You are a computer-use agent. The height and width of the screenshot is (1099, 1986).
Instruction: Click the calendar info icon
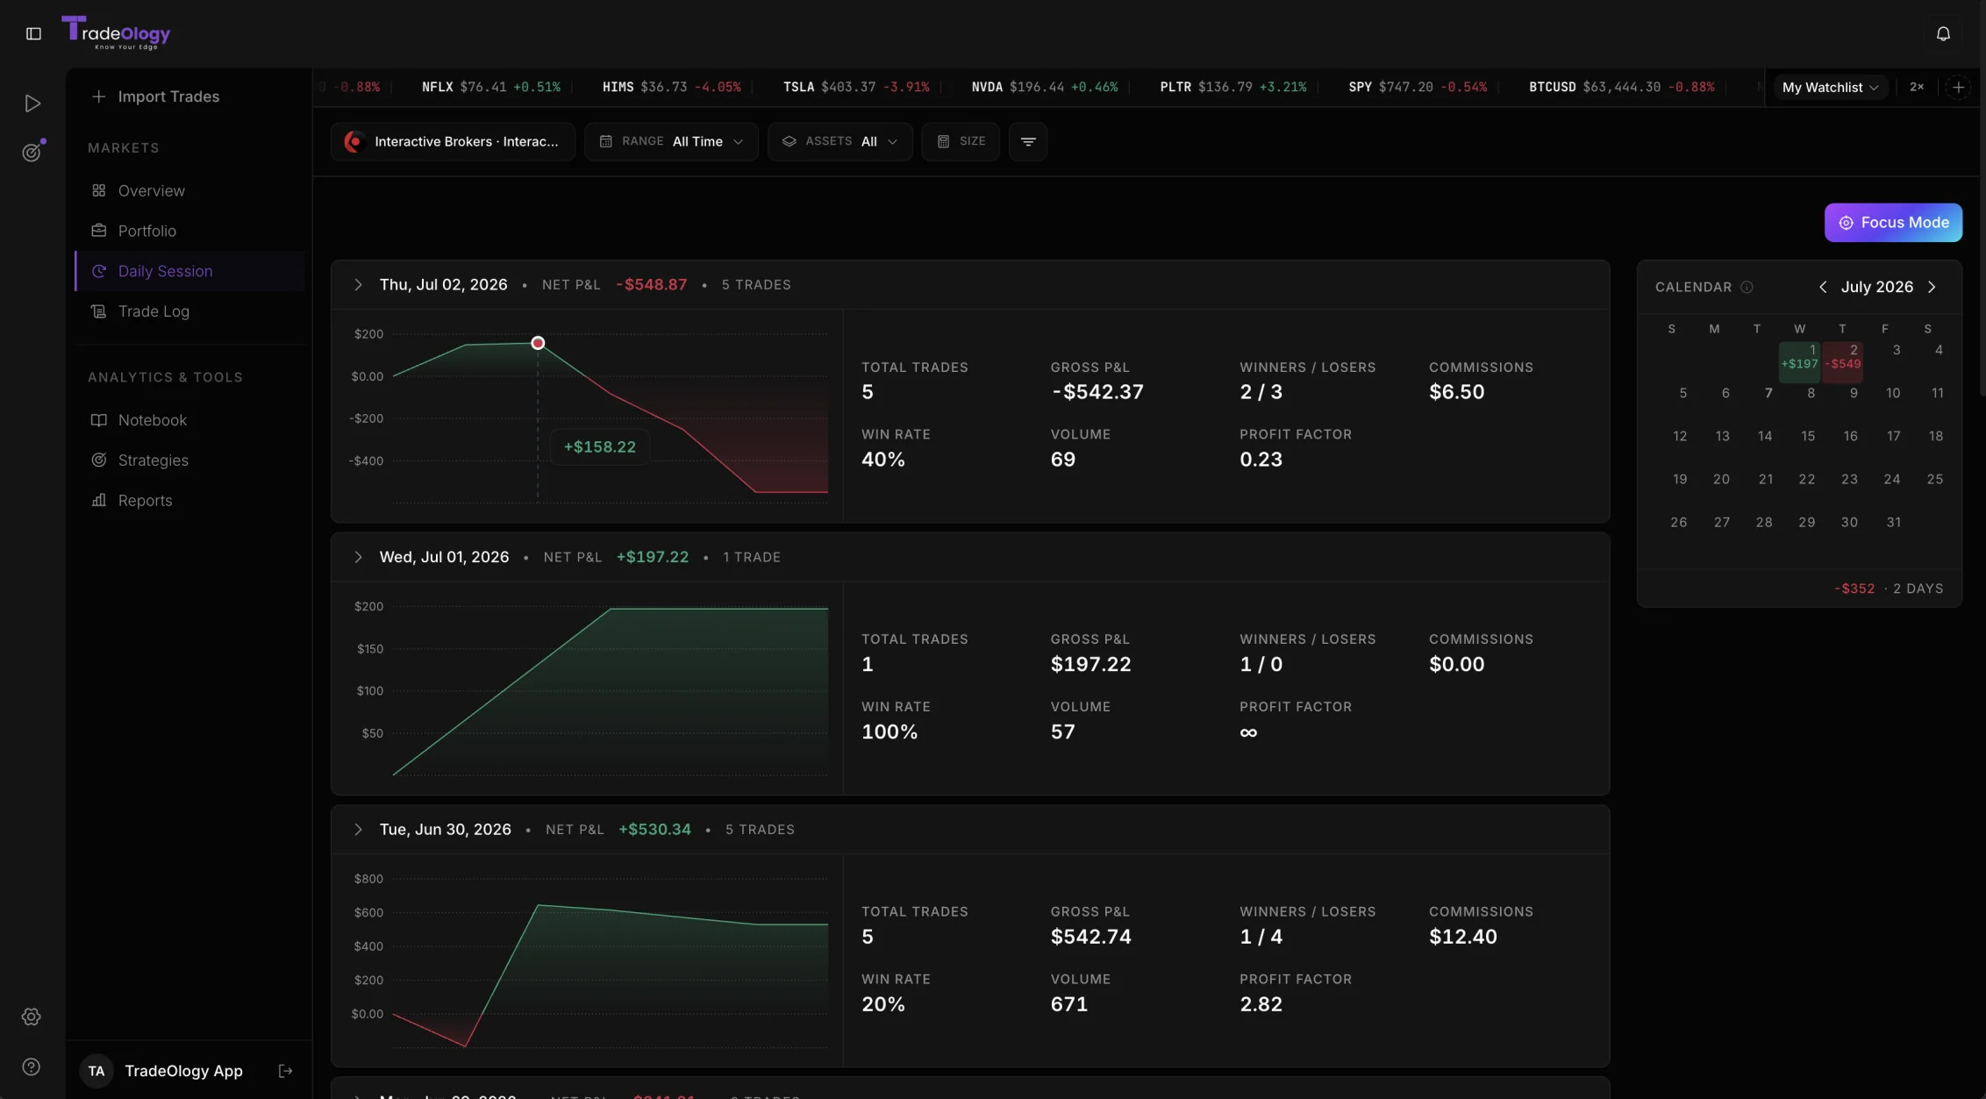[1747, 287]
